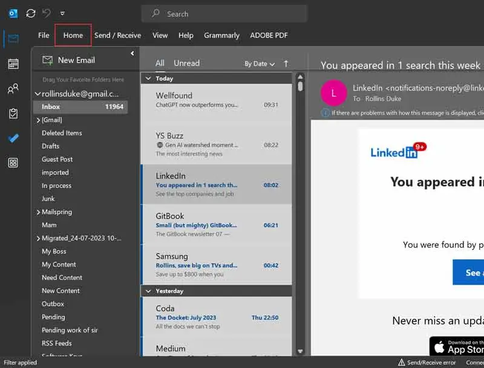Filter the list to Unread messages

(x=186, y=63)
